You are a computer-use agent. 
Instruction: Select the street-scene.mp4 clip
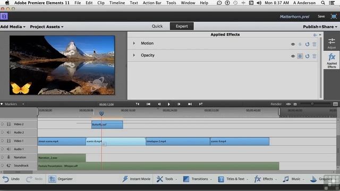(x=62, y=142)
